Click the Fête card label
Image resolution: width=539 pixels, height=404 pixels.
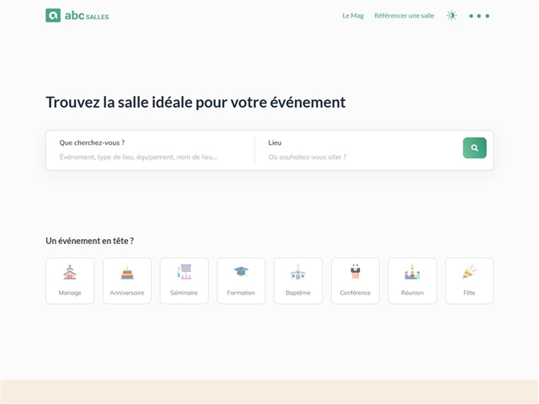click(x=469, y=293)
